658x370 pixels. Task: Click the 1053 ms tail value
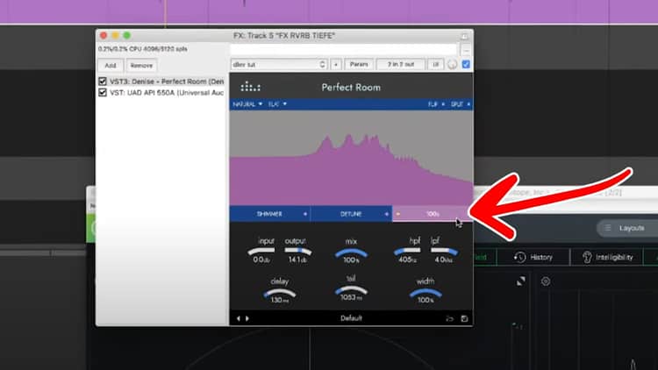351,297
